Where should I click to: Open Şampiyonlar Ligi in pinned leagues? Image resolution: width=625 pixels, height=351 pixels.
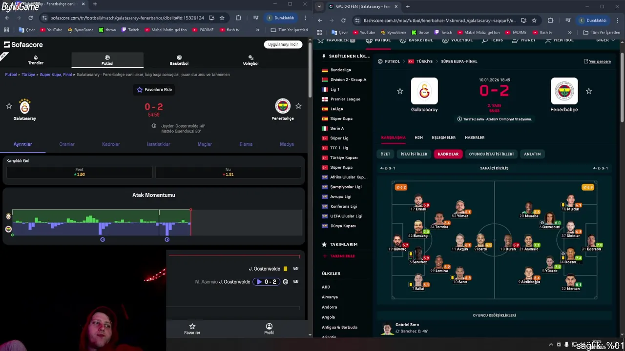346,187
